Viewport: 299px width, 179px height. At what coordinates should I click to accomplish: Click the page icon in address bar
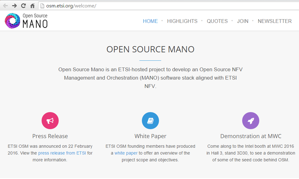[x=42, y=6]
